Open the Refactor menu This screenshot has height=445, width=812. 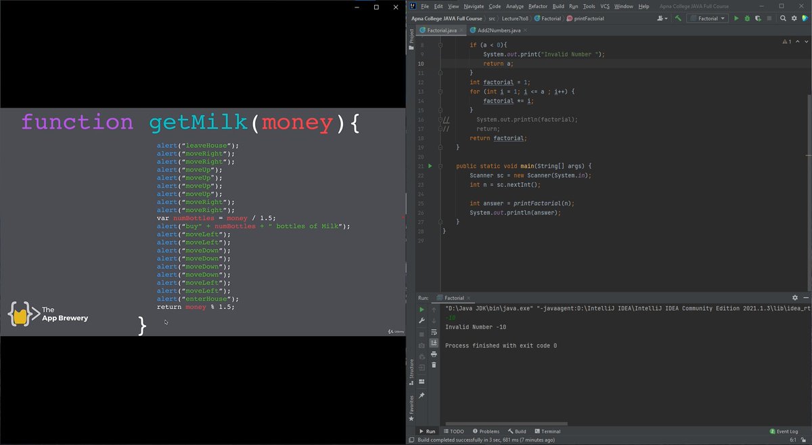point(538,6)
